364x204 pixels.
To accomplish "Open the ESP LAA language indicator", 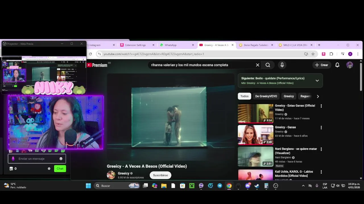I will (325, 186).
